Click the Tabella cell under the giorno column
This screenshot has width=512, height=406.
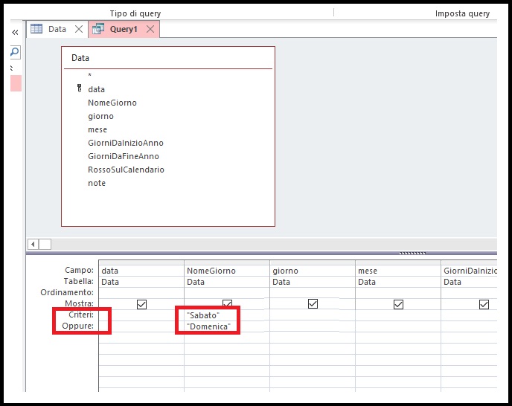pyautogui.click(x=313, y=282)
